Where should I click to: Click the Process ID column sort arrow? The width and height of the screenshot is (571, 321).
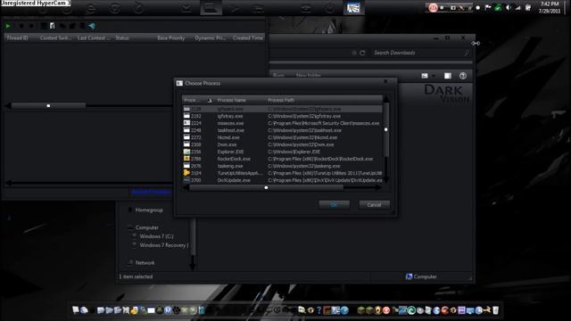click(210, 100)
